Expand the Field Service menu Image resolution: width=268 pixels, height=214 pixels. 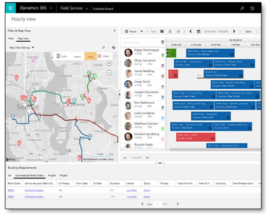pyautogui.click(x=87, y=9)
